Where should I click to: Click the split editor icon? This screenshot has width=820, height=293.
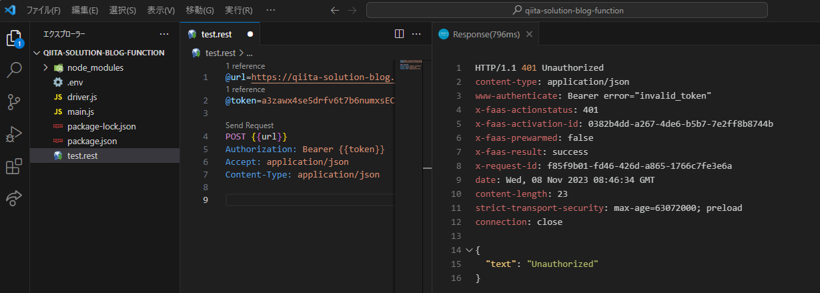tap(399, 34)
